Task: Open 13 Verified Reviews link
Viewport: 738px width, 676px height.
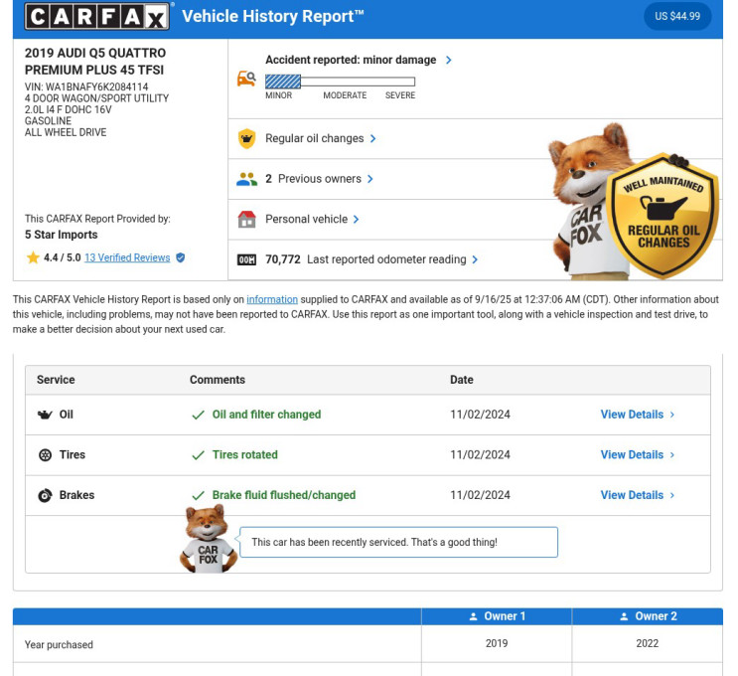Action: point(127,257)
